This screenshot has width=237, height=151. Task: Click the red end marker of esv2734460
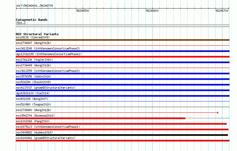pos(218,113)
